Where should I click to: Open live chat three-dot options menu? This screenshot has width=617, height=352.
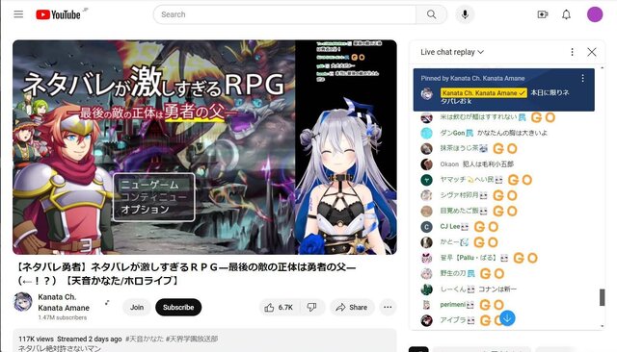572,52
